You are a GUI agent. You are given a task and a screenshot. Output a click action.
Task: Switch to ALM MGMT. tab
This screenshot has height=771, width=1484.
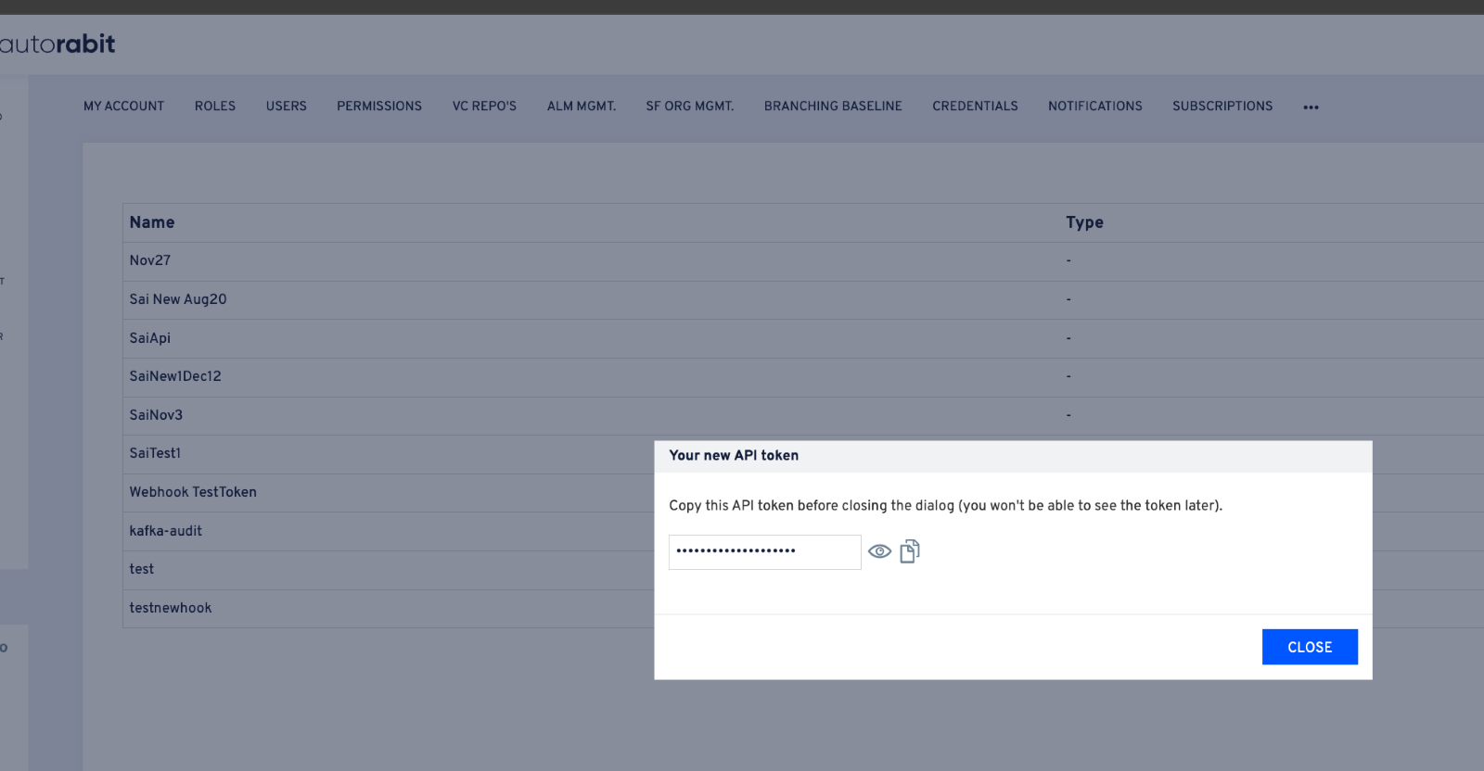pyautogui.click(x=582, y=107)
